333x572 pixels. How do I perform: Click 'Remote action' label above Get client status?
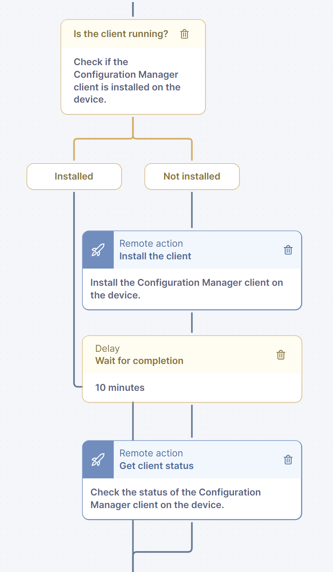[151, 453]
